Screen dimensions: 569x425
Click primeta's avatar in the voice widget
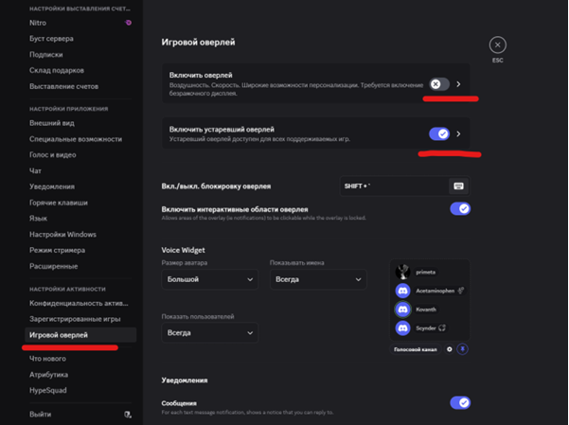click(402, 272)
